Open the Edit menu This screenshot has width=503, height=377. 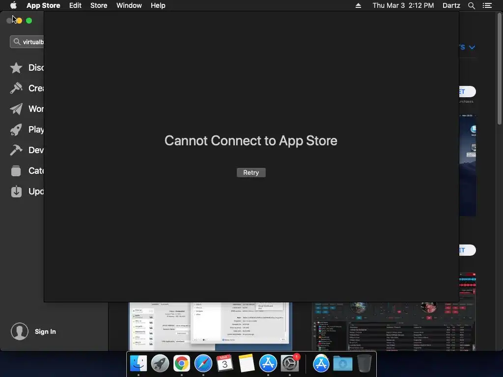(75, 5)
